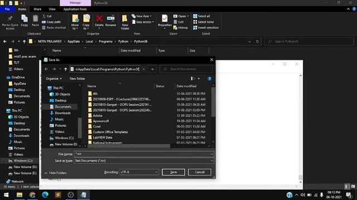Click Save As dialog back arrow
Viewport: 357px width, 200px height.
[x=46, y=69]
